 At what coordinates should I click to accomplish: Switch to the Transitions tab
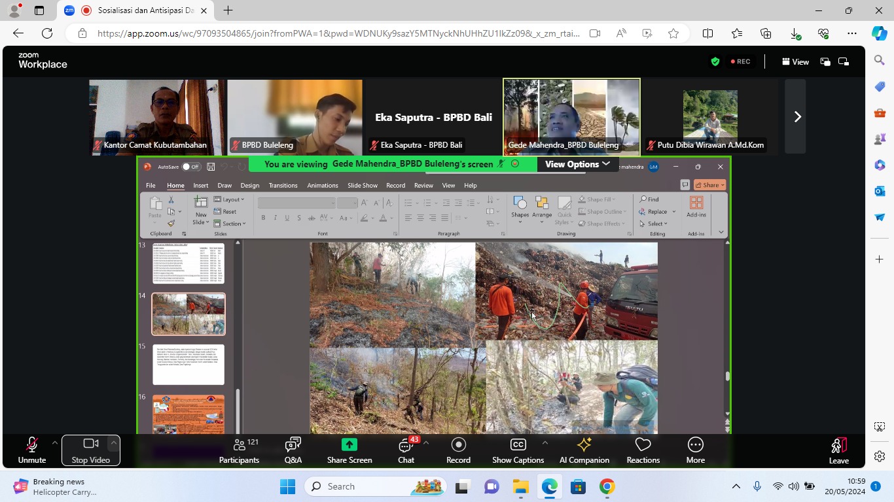click(x=283, y=186)
